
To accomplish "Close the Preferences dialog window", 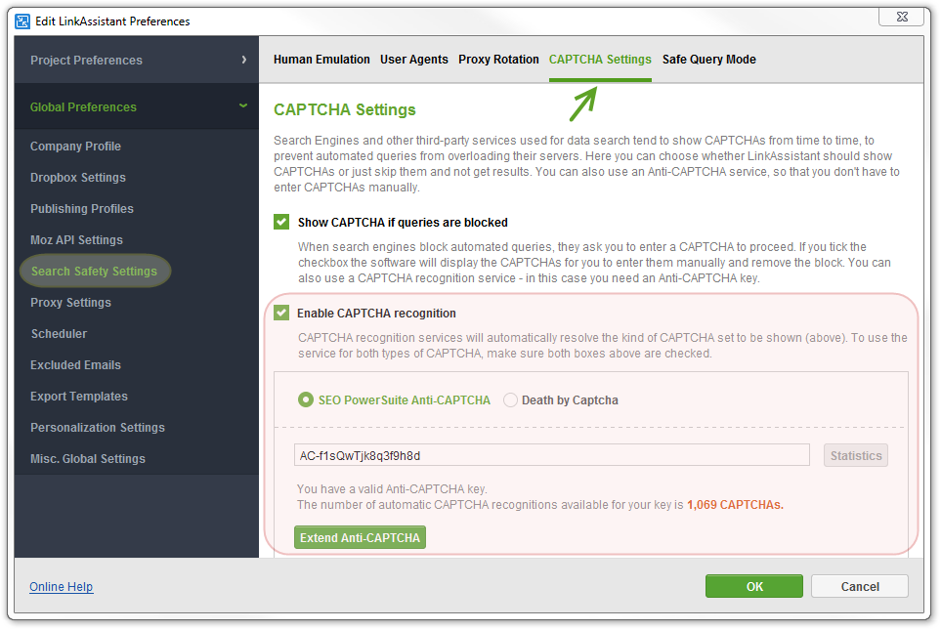I will pos(901,17).
